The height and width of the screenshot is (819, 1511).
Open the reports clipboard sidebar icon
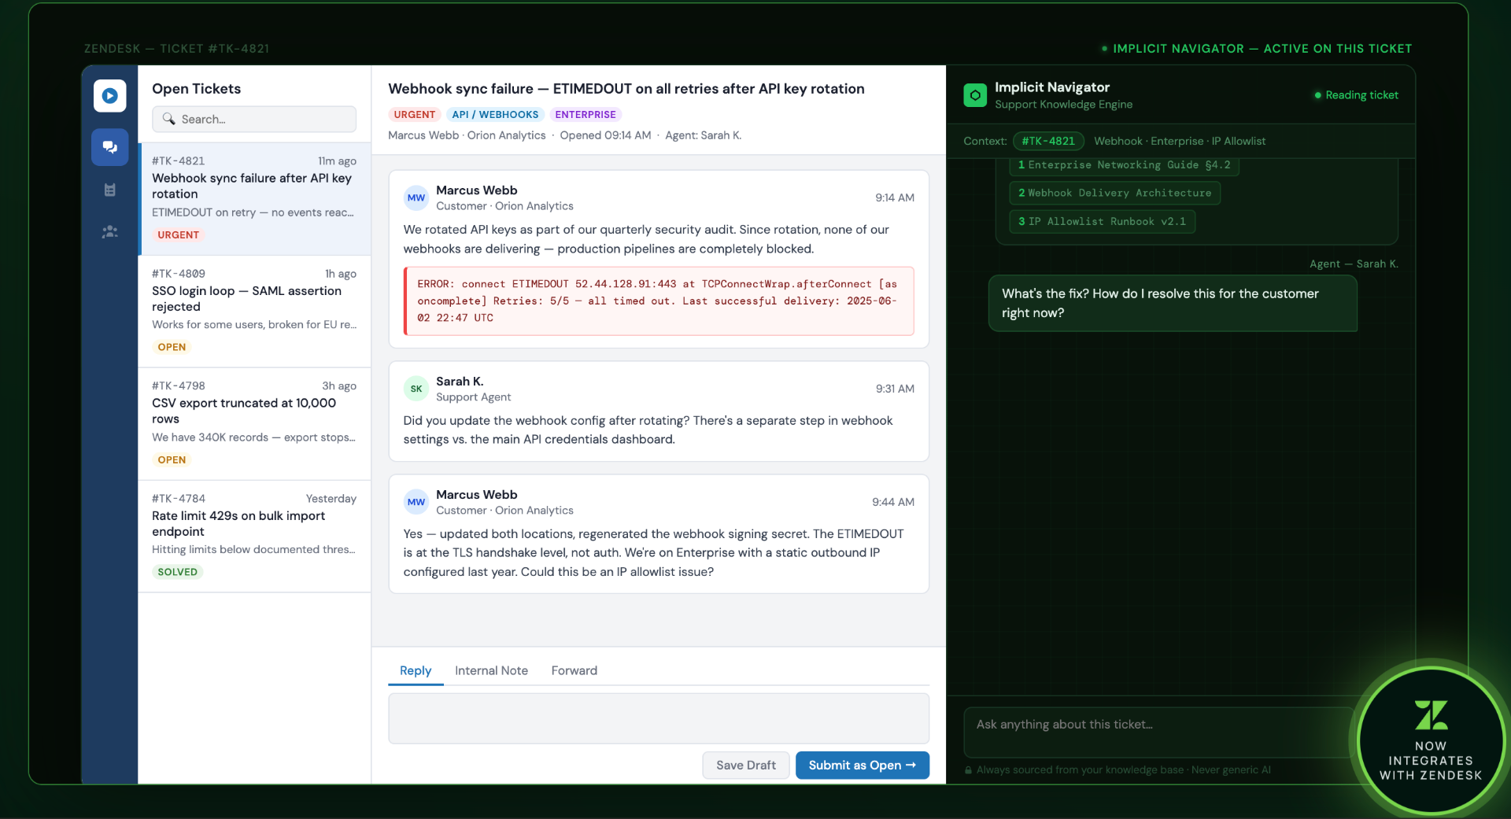point(109,190)
